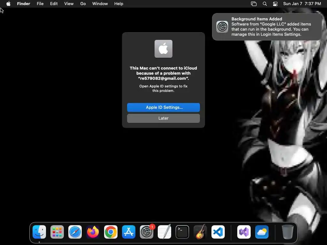Open the Apple menu
Image resolution: width=327 pixels, height=245 pixels.
click(x=8, y=4)
